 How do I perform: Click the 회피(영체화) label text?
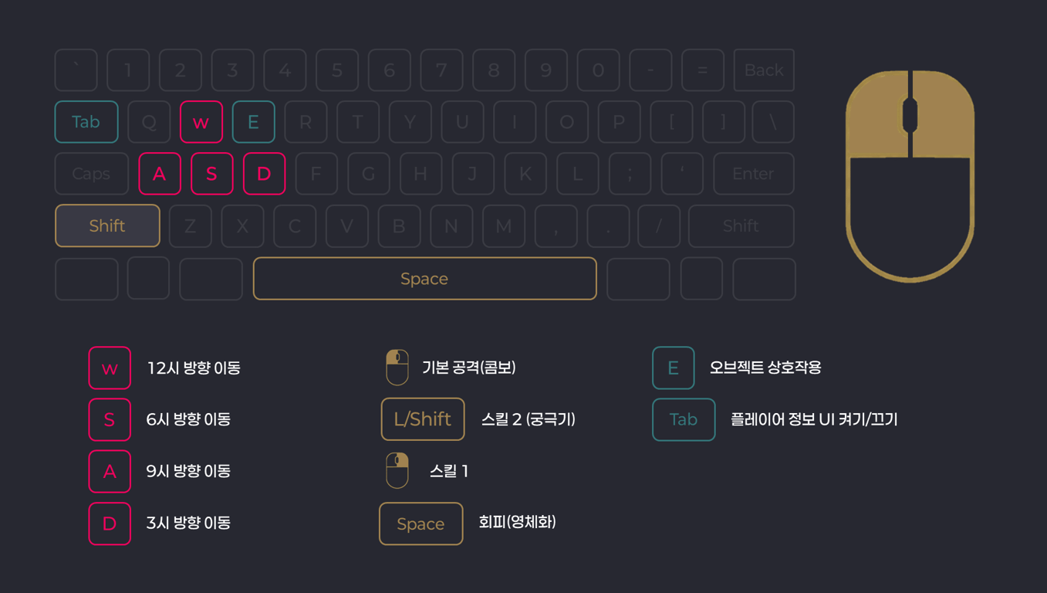[x=517, y=523]
